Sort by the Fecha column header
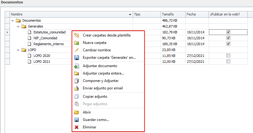Screen dimensions: 253x133 point(197,14)
